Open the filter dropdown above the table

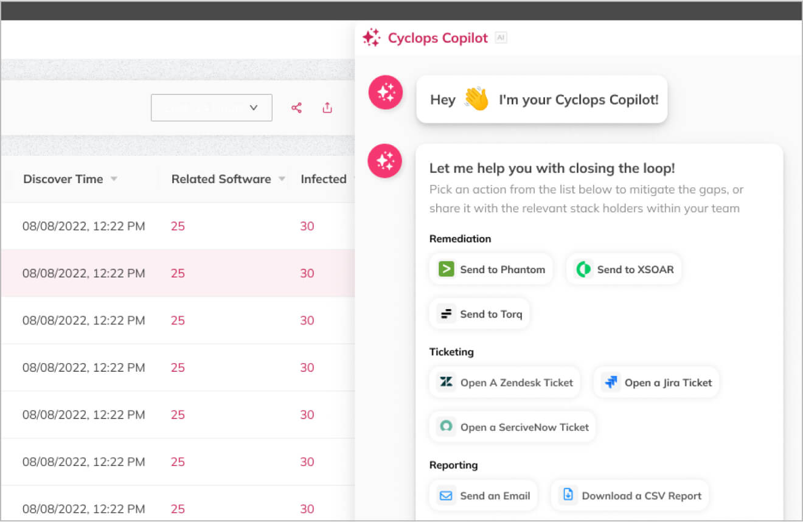pos(211,107)
